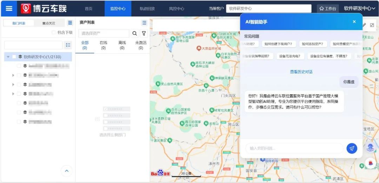The image size is (379, 183).
Task: Collapse the 软件研发中心 tree node
Action: 8,57
